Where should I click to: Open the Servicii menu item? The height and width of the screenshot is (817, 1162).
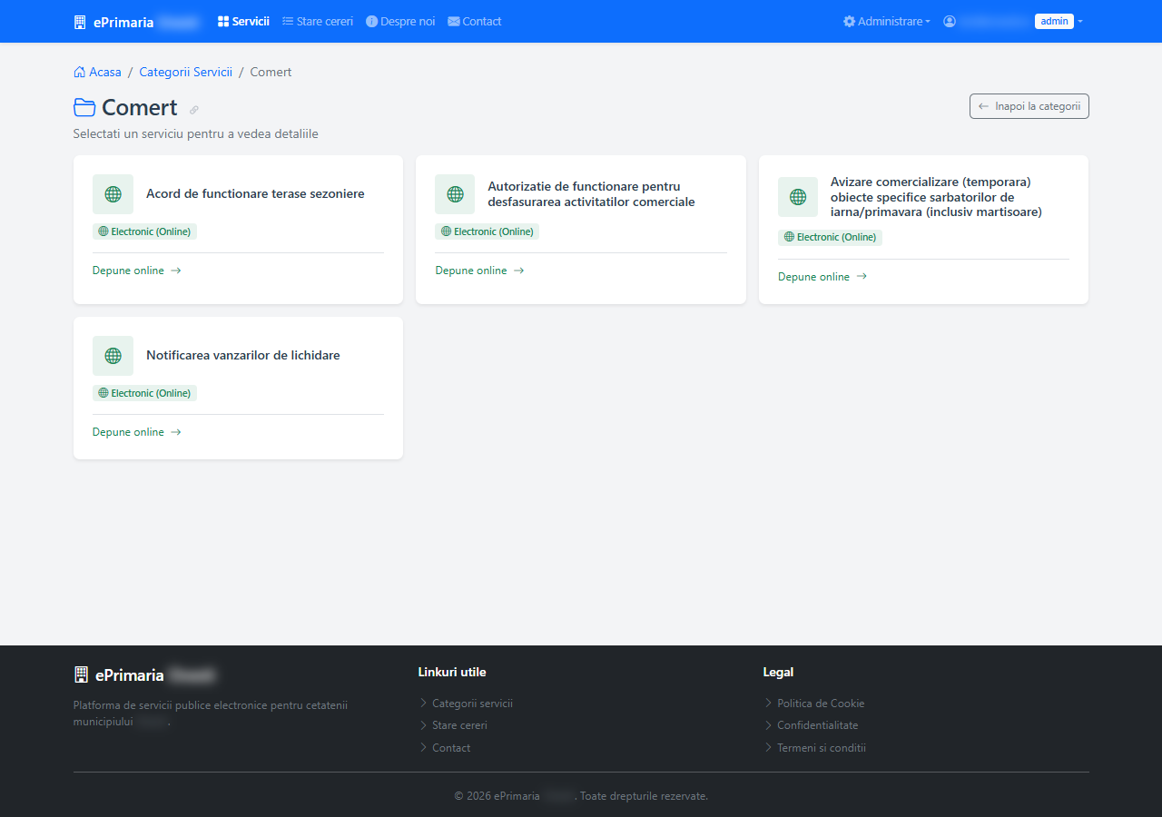243,21
